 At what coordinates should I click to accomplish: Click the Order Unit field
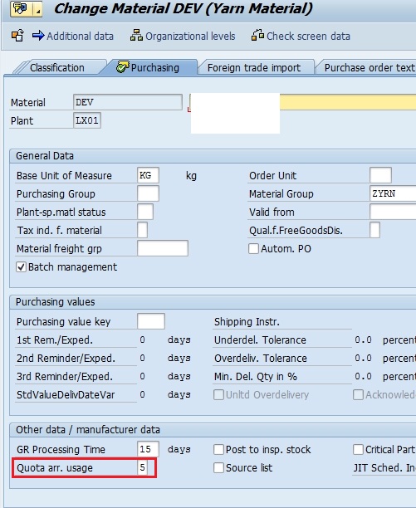pyautogui.click(x=380, y=175)
